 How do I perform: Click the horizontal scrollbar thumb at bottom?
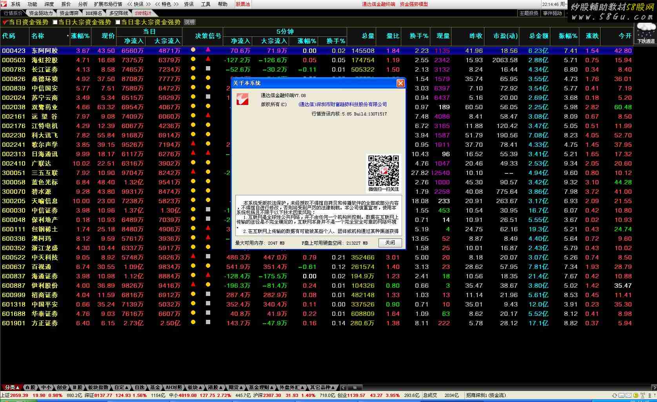[x=356, y=388]
